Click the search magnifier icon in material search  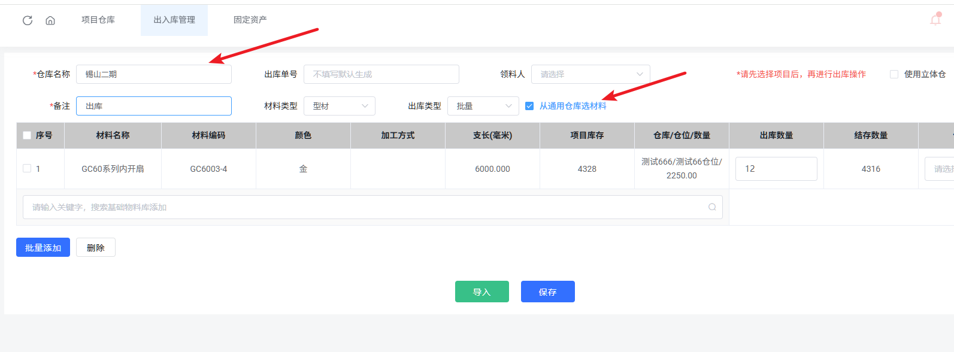pyautogui.click(x=712, y=207)
